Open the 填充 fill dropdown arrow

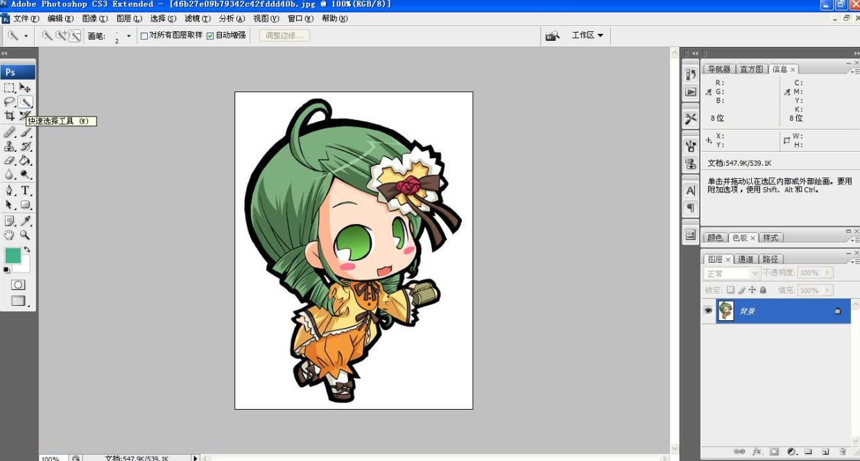[x=828, y=290]
